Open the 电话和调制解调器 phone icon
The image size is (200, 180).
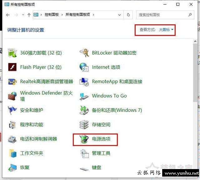12,139
